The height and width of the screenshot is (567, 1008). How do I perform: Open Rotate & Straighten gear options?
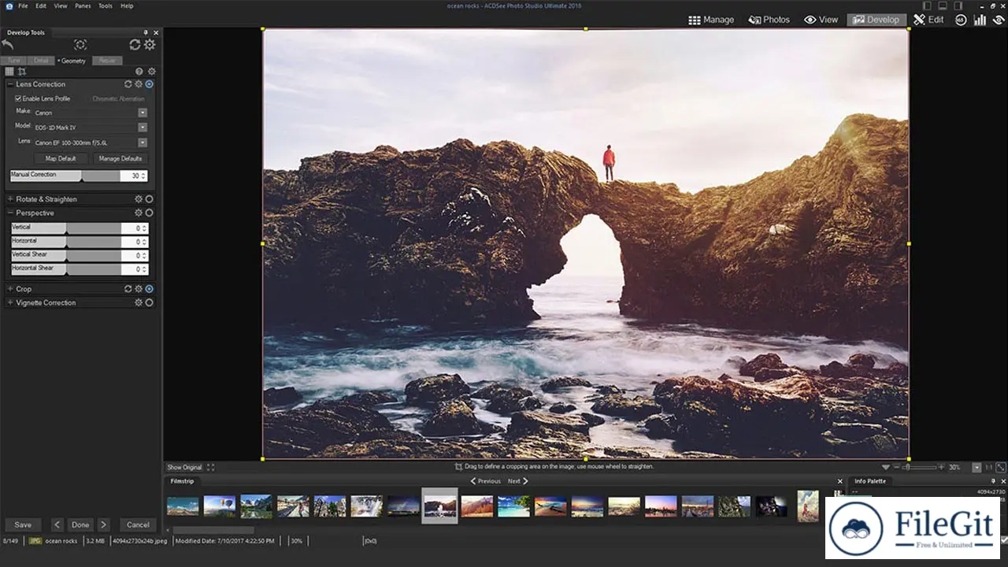point(139,199)
